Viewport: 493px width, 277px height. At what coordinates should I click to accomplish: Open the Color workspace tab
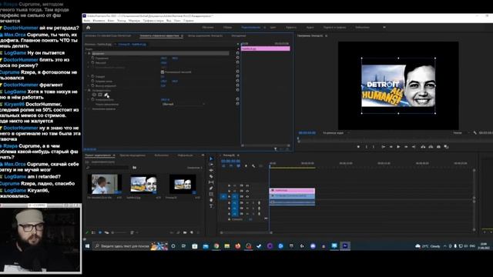click(273, 28)
